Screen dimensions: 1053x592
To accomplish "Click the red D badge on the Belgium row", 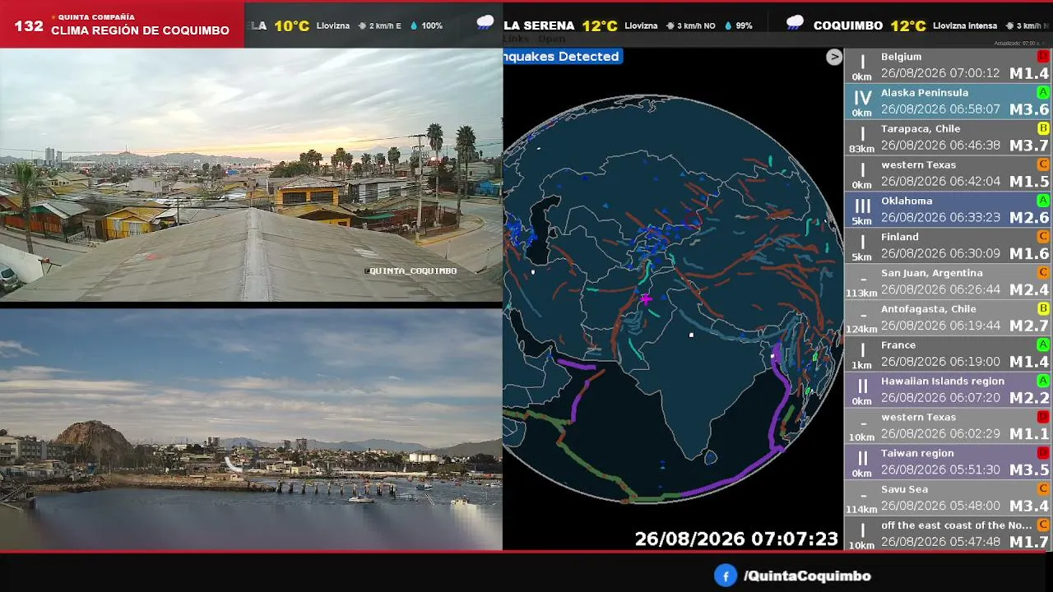I will [1043, 56].
